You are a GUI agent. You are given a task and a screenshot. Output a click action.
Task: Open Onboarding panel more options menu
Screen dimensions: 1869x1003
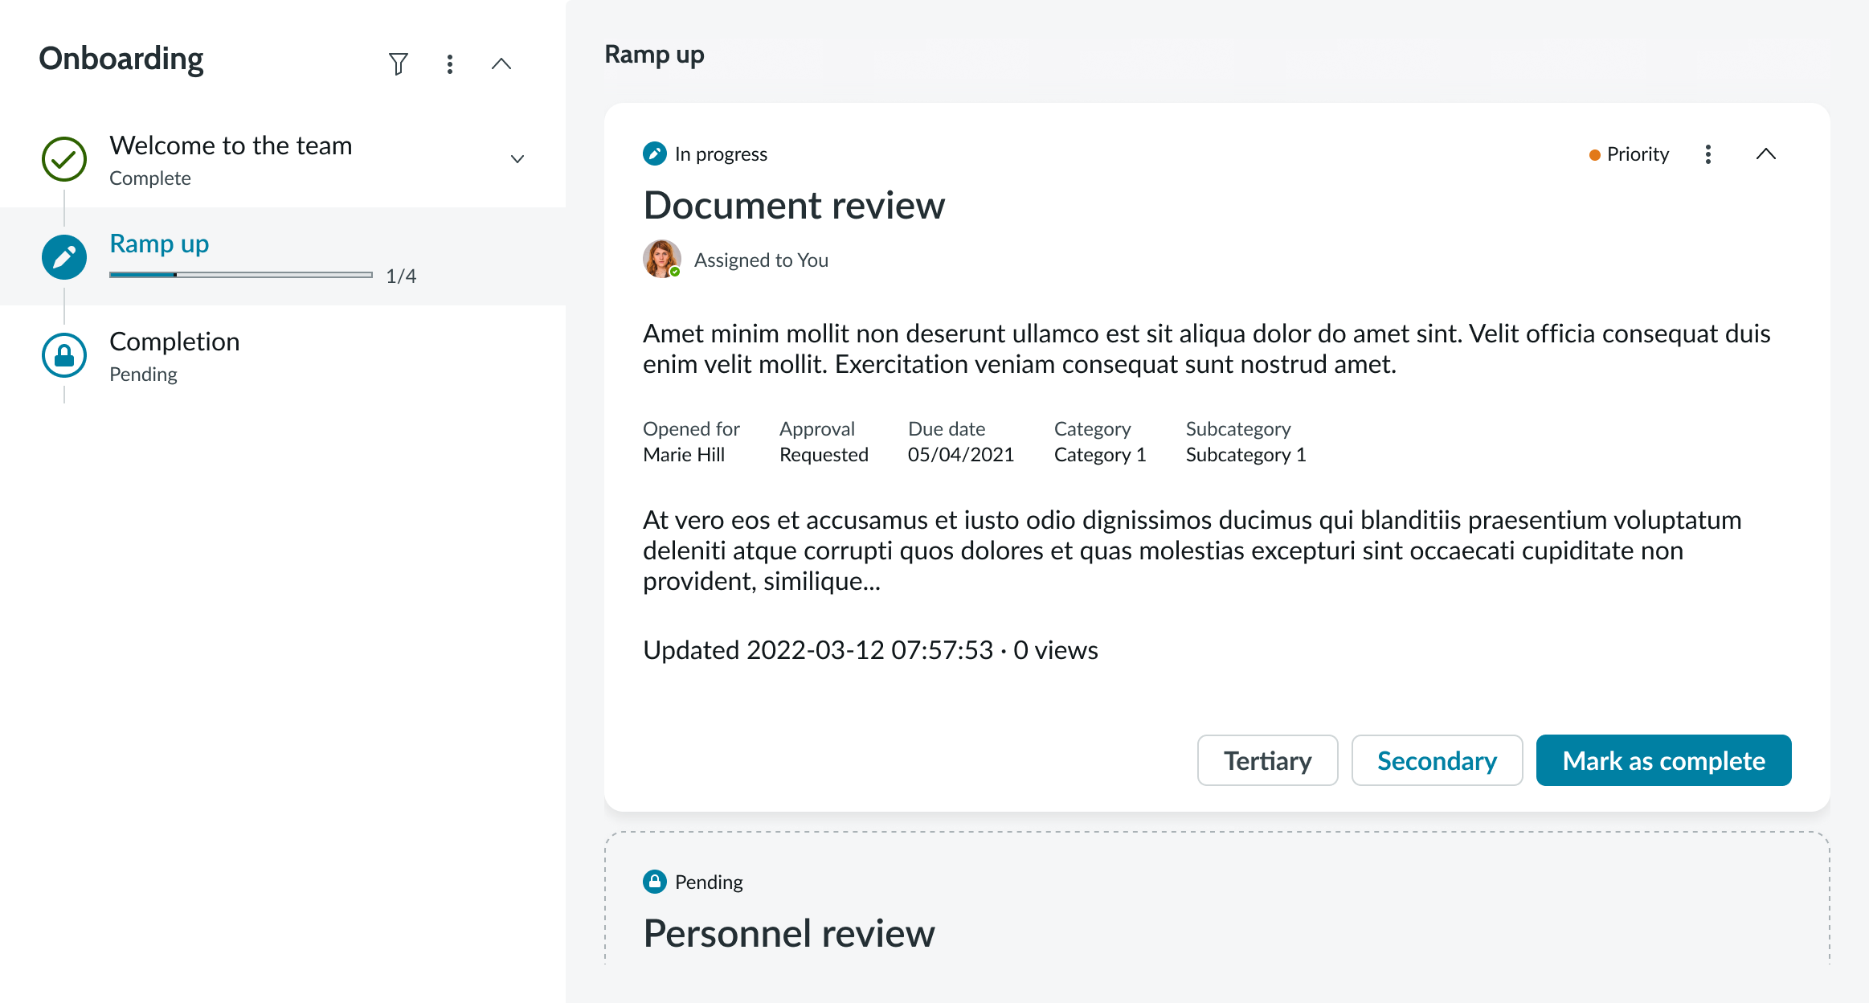[450, 63]
